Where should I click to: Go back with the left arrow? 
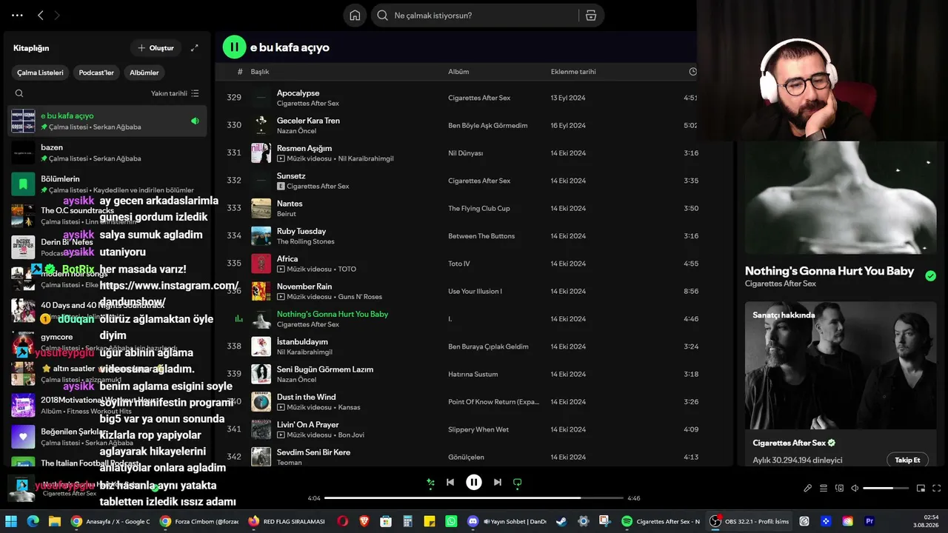coord(41,15)
